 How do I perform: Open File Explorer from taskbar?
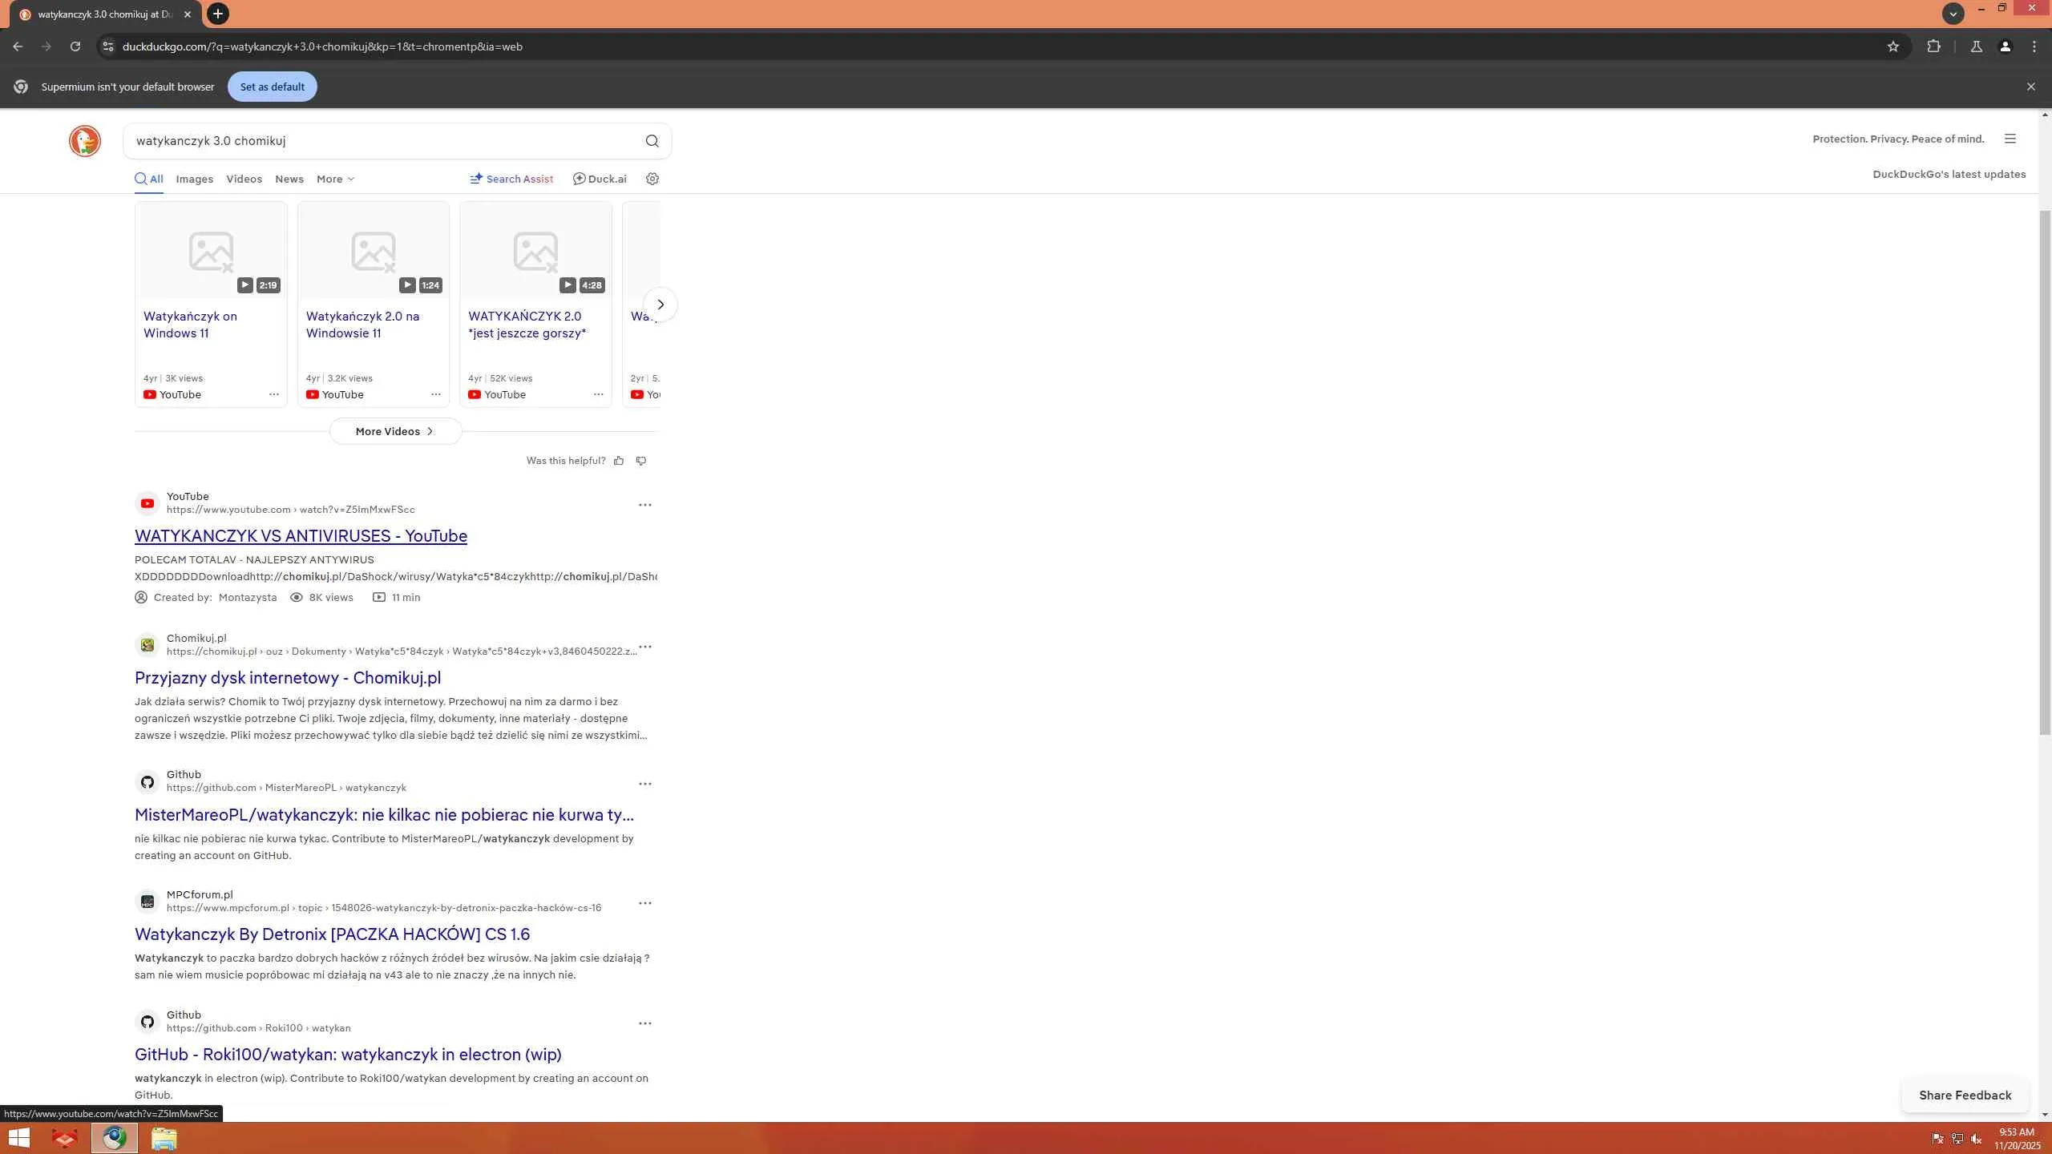pyautogui.click(x=164, y=1138)
